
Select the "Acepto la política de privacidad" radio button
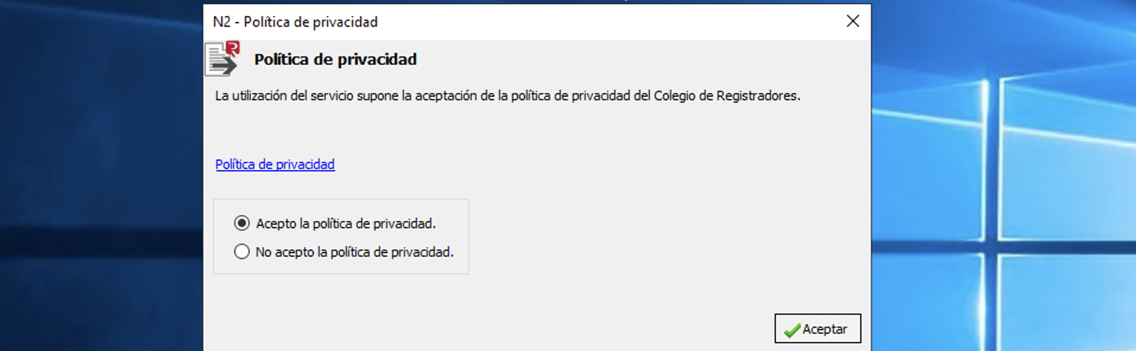pyautogui.click(x=242, y=224)
